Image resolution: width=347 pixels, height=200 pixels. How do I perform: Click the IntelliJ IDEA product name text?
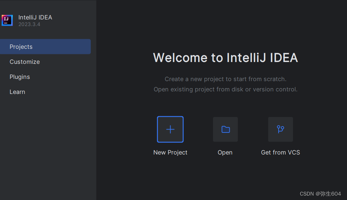click(35, 18)
